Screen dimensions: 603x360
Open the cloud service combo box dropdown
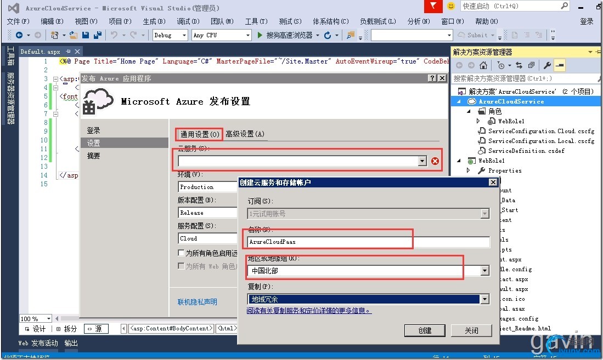click(x=422, y=161)
